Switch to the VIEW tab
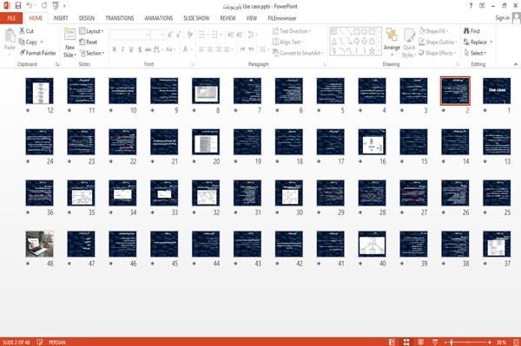 252,18
